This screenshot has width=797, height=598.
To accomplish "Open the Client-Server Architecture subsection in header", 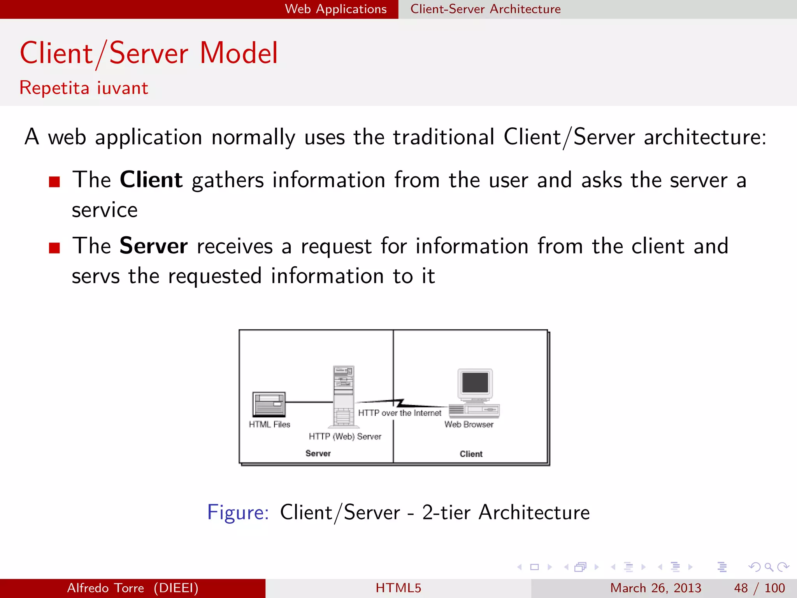I will (x=486, y=9).
